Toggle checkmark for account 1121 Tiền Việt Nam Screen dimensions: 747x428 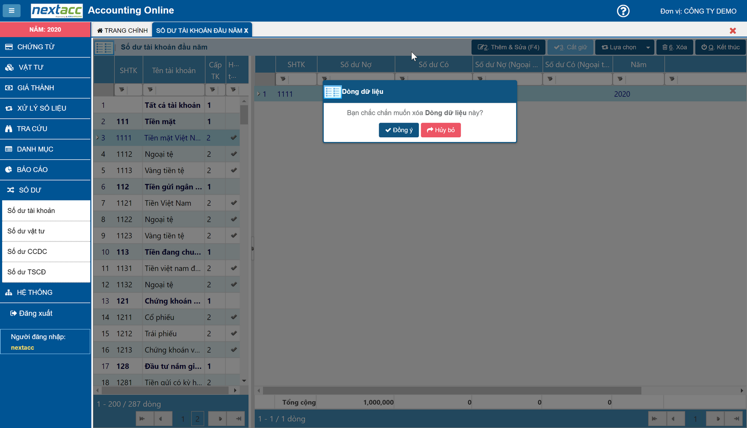pos(233,203)
